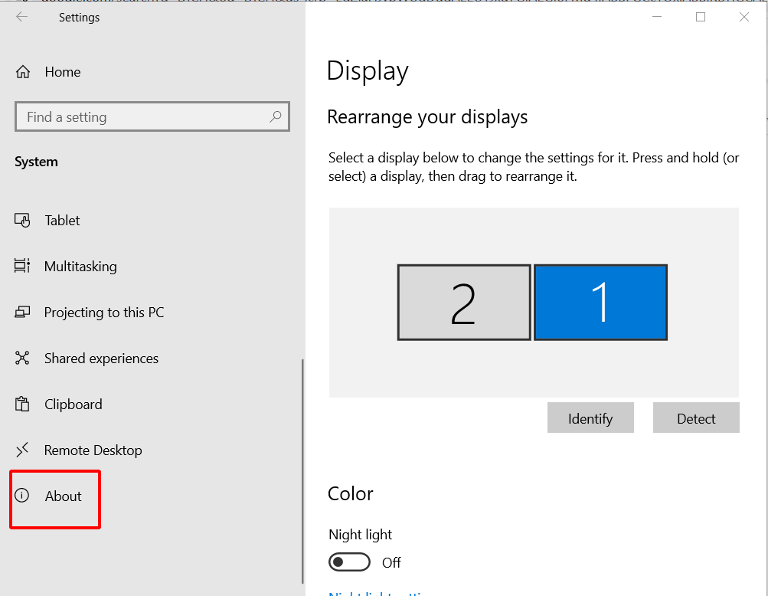Select the blue display 1 box
Image resolution: width=768 pixels, height=596 pixels.
[600, 303]
